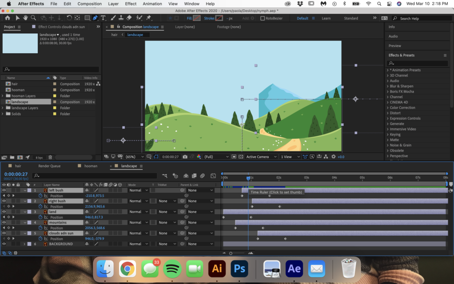The image size is (454, 284).
Task: Select the Zoom tool in the toolbar
Action: (34, 18)
